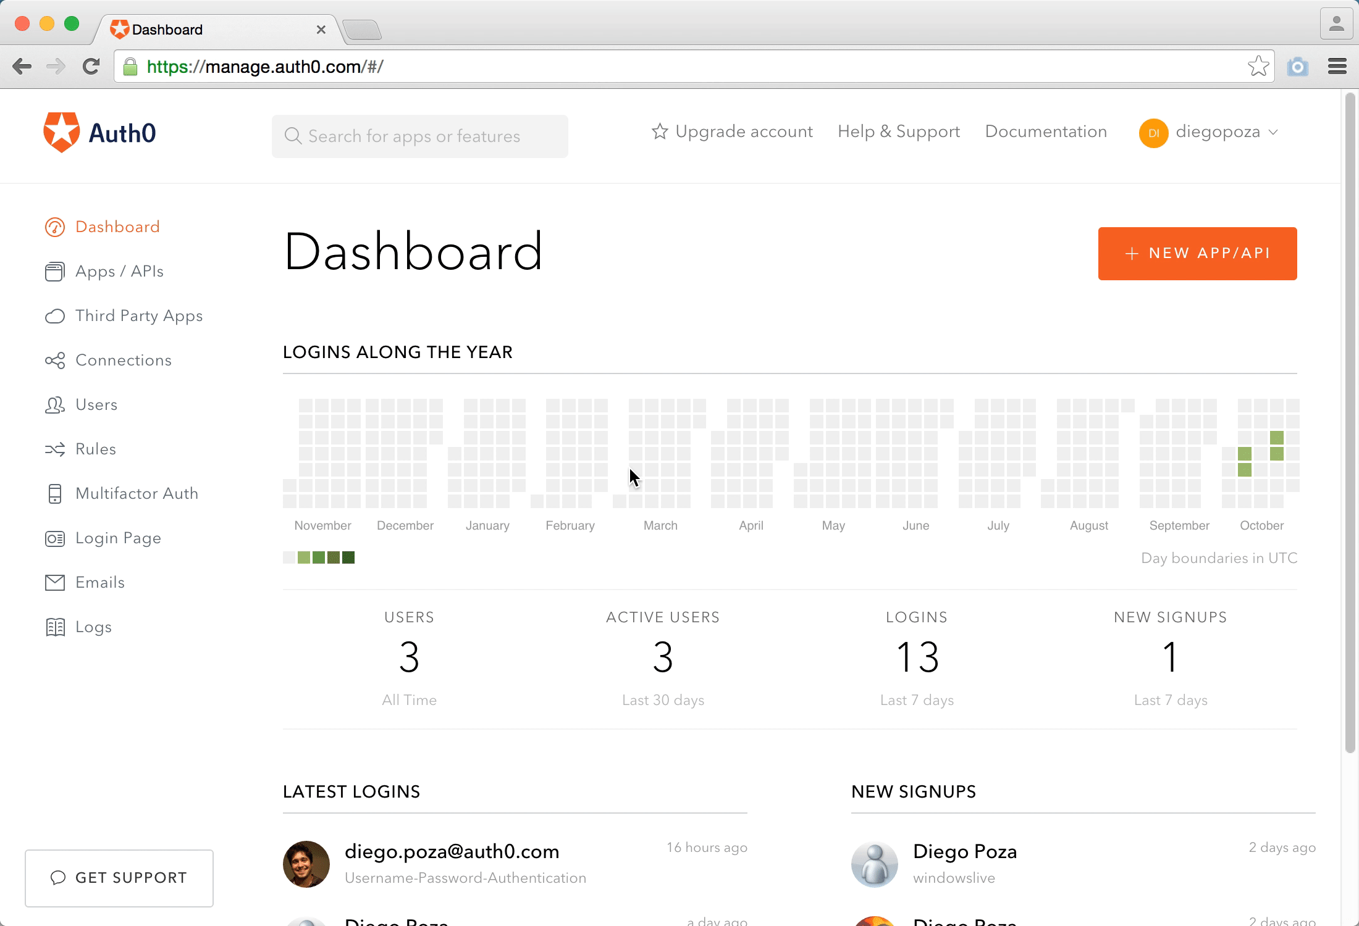This screenshot has height=926, width=1359.
Task: Open Apps / APIs window icon
Action: (x=55, y=272)
